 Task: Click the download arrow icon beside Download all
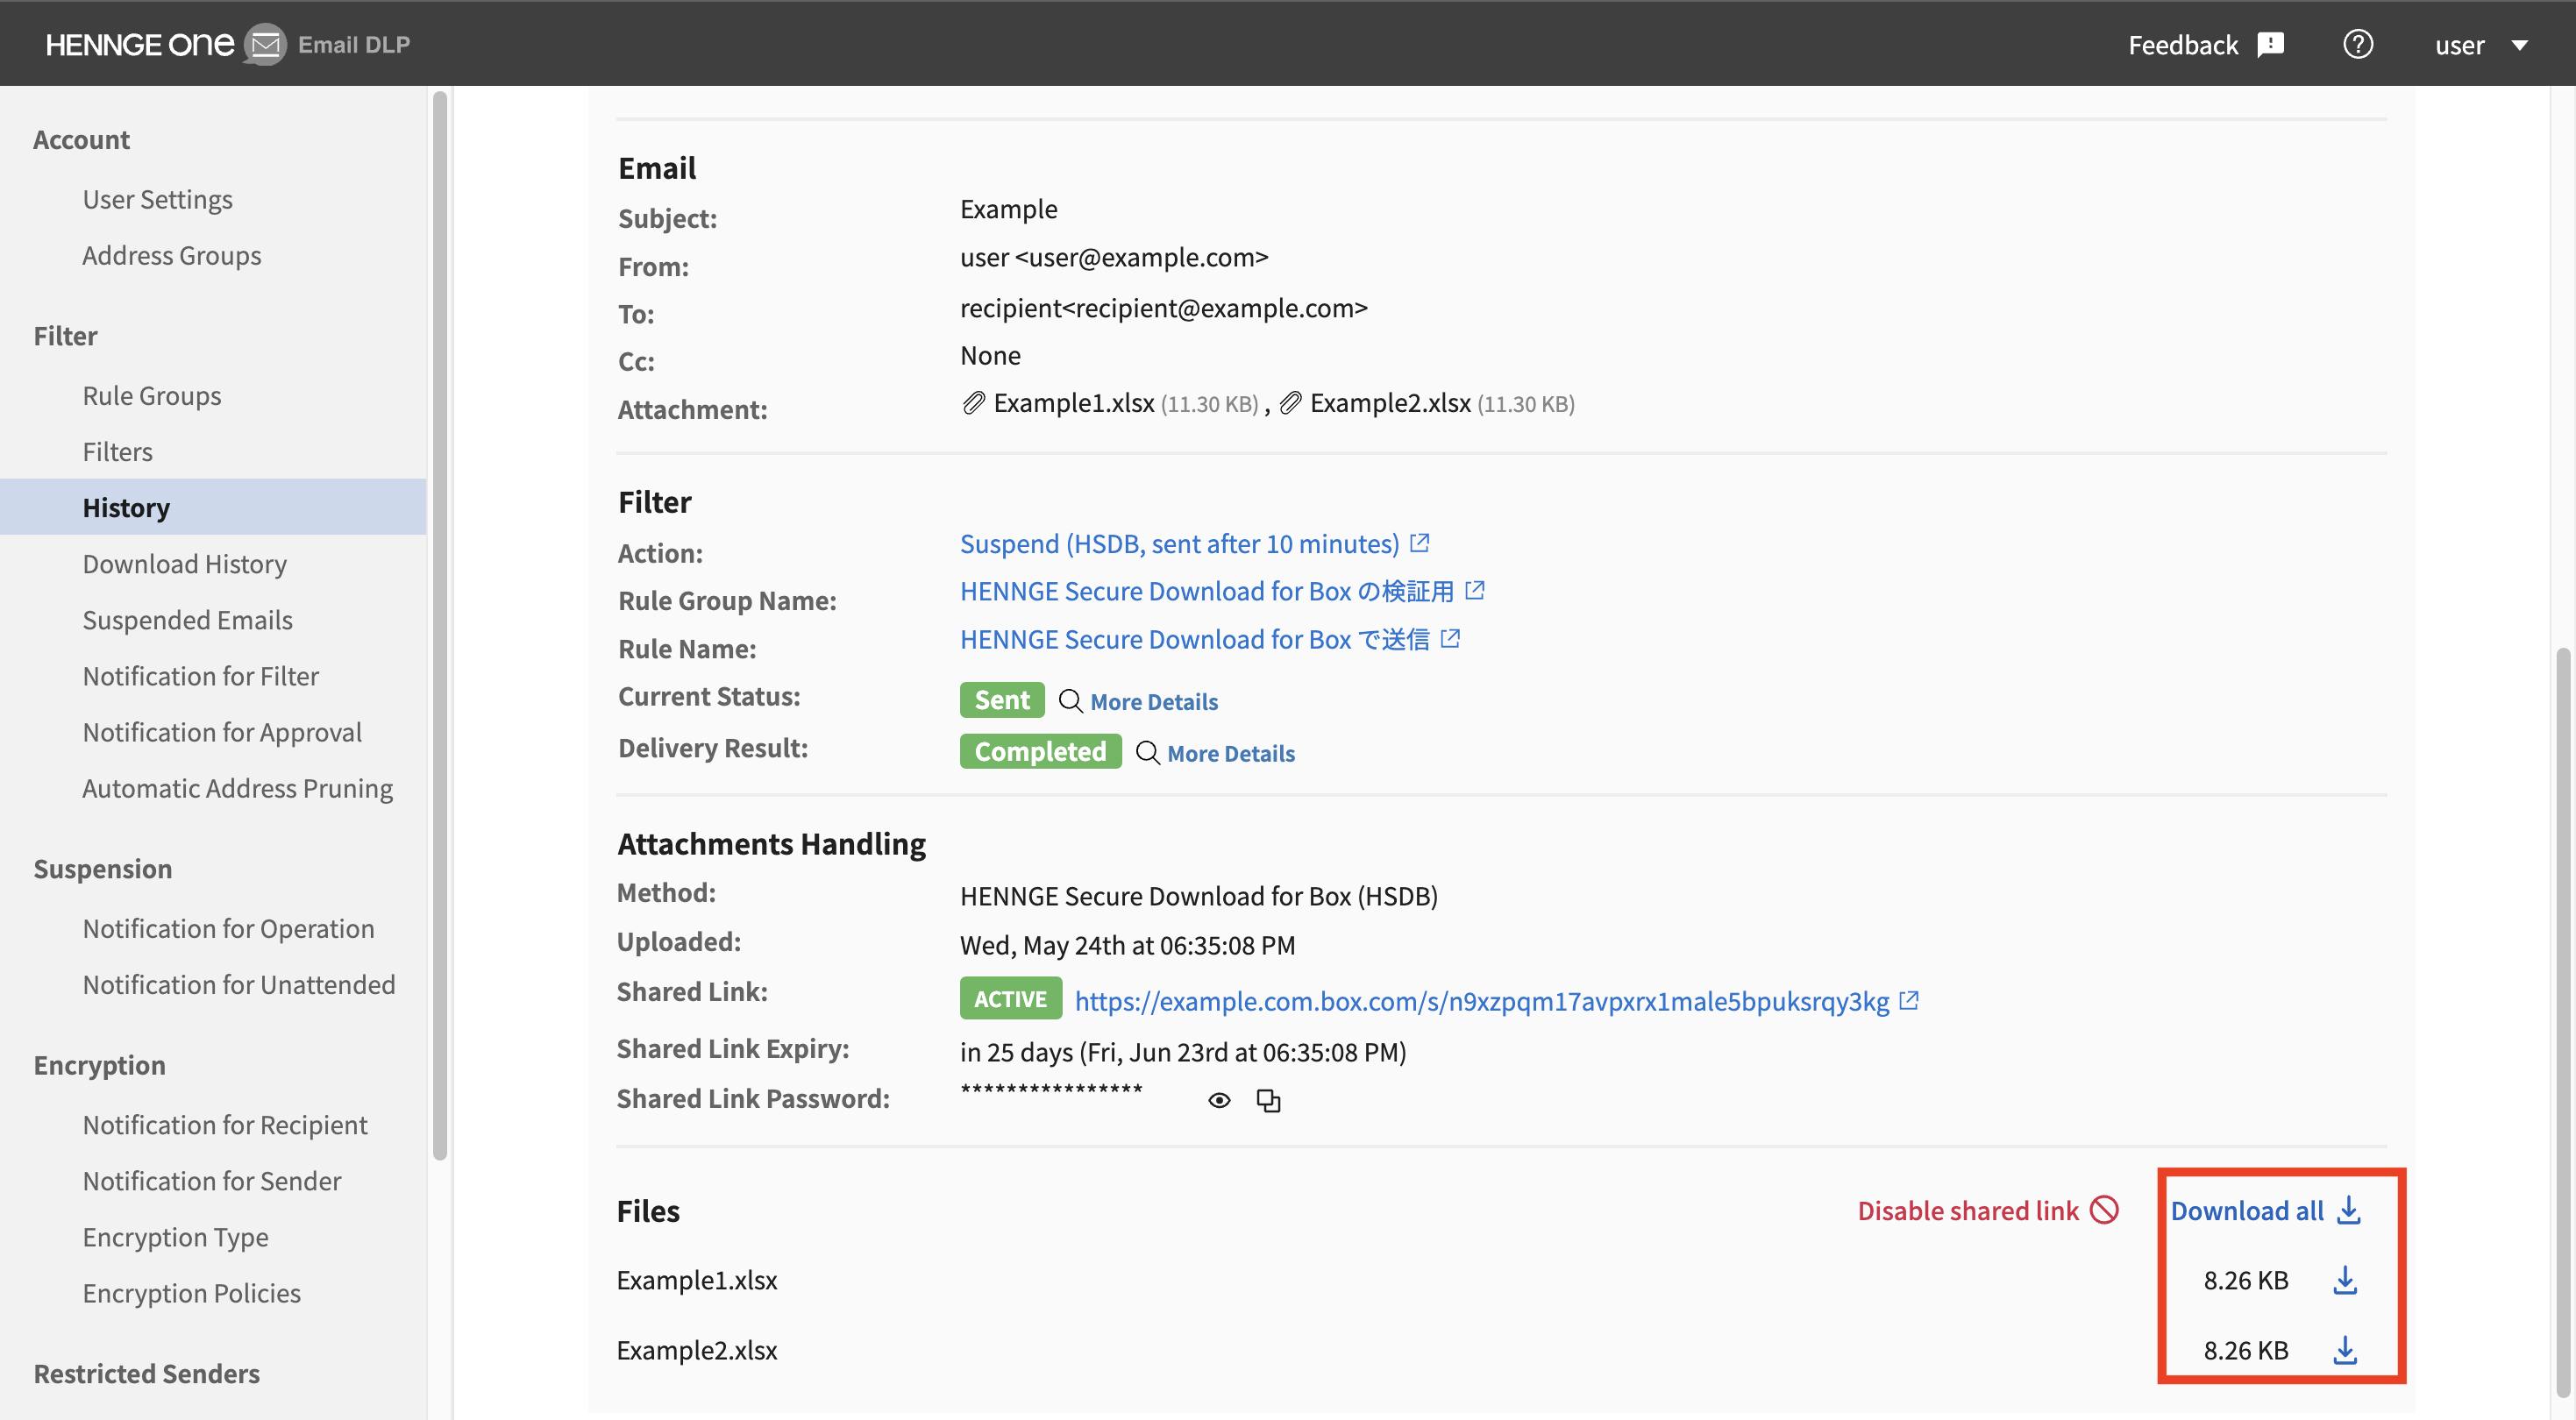click(2348, 1210)
